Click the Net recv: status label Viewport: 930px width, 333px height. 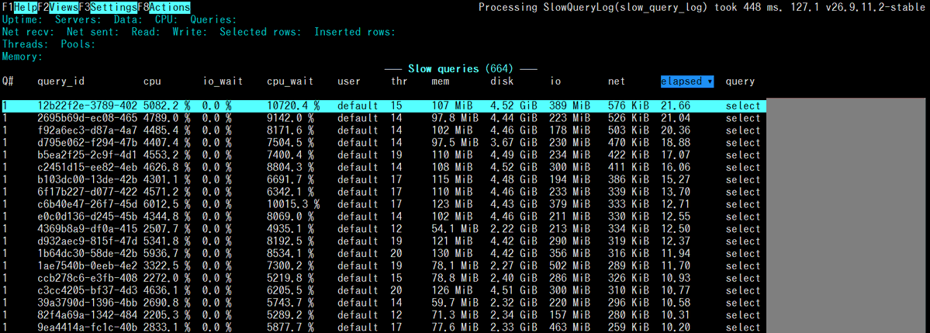coord(29,32)
